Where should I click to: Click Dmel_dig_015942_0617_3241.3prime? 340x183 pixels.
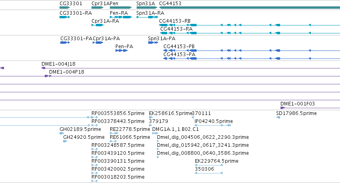(x=203, y=146)
